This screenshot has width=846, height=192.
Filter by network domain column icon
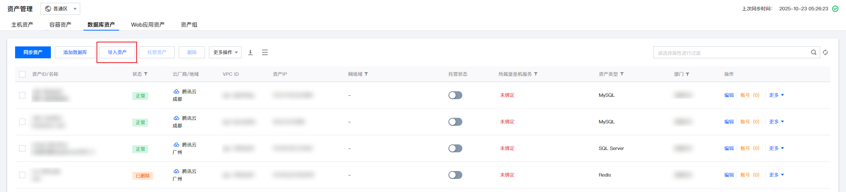click(x=366, y=74)
